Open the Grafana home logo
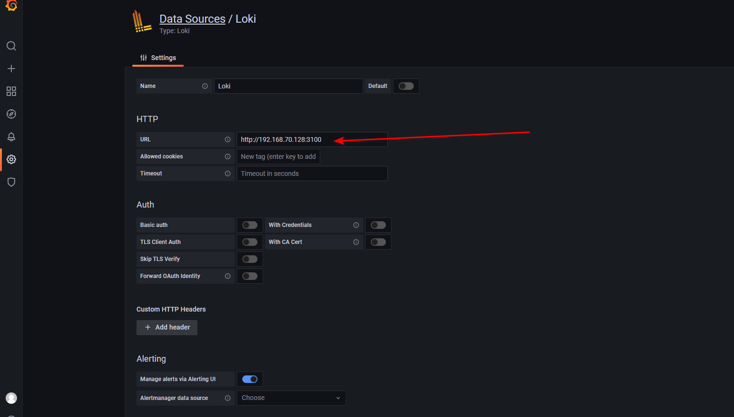 [11, 5]
